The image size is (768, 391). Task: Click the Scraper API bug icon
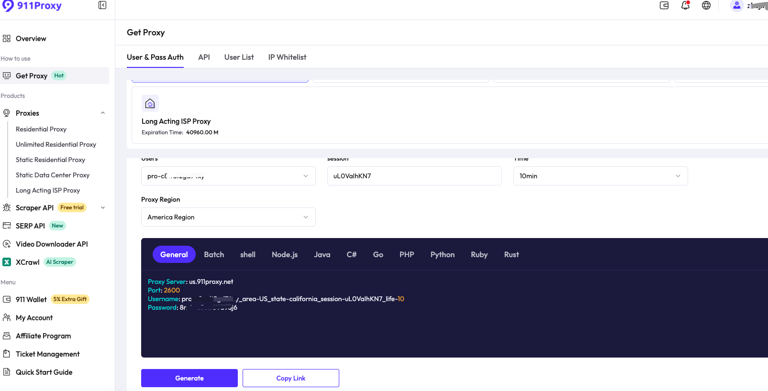tap(7, 207)
